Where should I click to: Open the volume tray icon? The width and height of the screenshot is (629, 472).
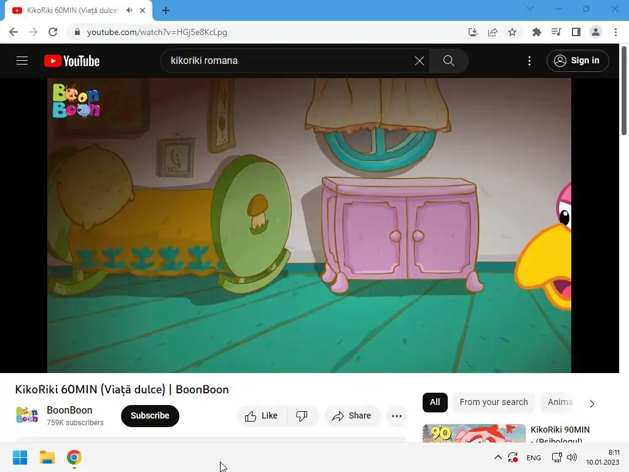(572, 457)
